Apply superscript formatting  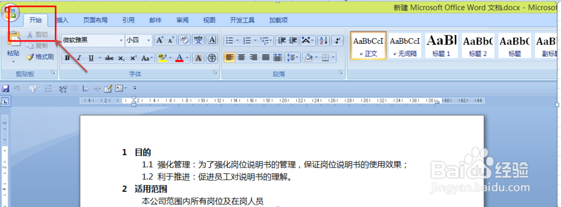coord(133,58)
